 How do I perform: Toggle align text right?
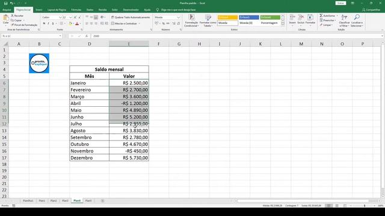pyautogui.click(x=96, y=23)
